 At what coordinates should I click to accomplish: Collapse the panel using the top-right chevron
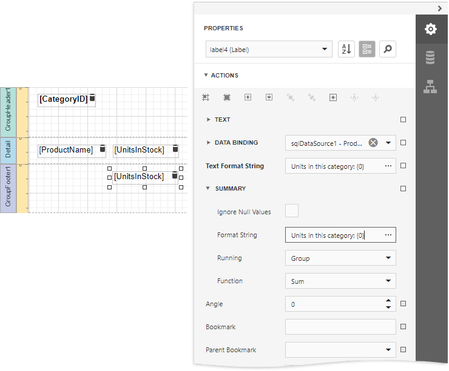(x=440, y=8)
